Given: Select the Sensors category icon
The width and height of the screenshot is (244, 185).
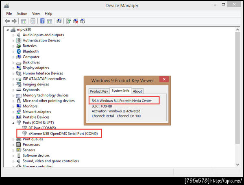Looking at the screenshot, I should 19,150.
